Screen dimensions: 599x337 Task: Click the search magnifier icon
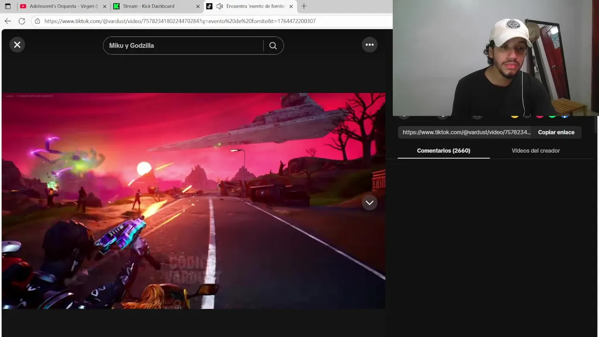(x=273, y=46)
